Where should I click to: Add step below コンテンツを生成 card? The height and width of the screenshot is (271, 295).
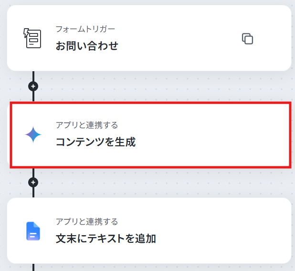pos(33,182)
